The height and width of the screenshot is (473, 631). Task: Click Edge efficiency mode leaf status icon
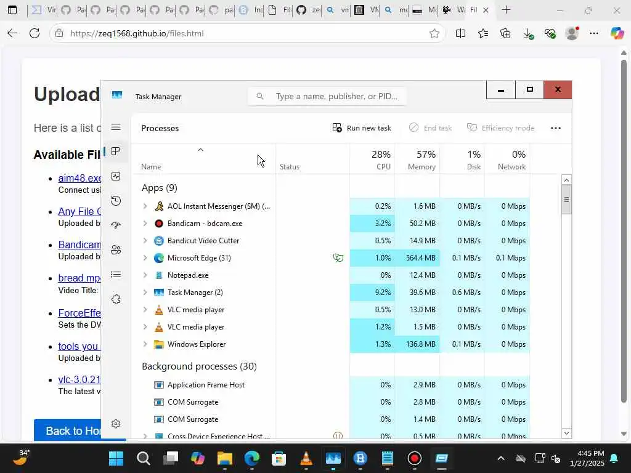[338, 258]
